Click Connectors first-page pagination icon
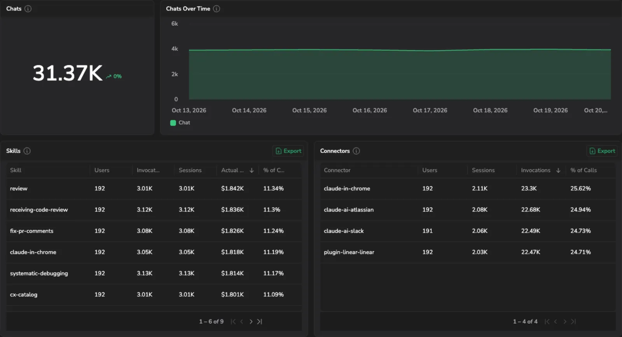This screenshot has width=622, height=337. click(547, 321)
